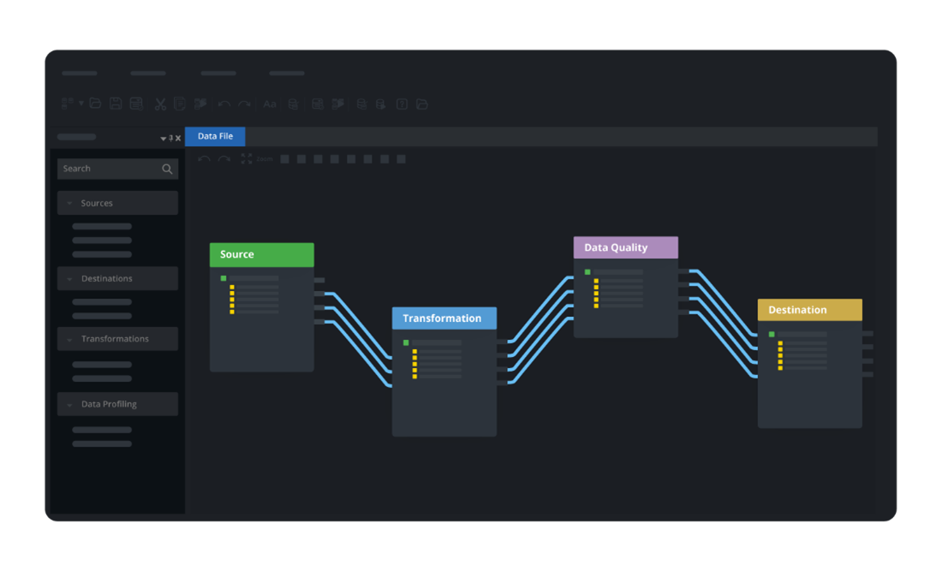Open the first menu in the menu bar
This screenshot has height=571, width=942.
[x=80, y=74]
